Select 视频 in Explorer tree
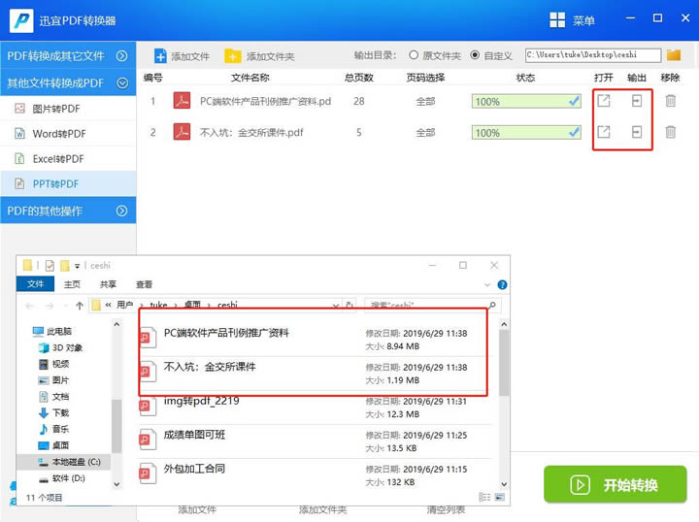 (54, 364)
